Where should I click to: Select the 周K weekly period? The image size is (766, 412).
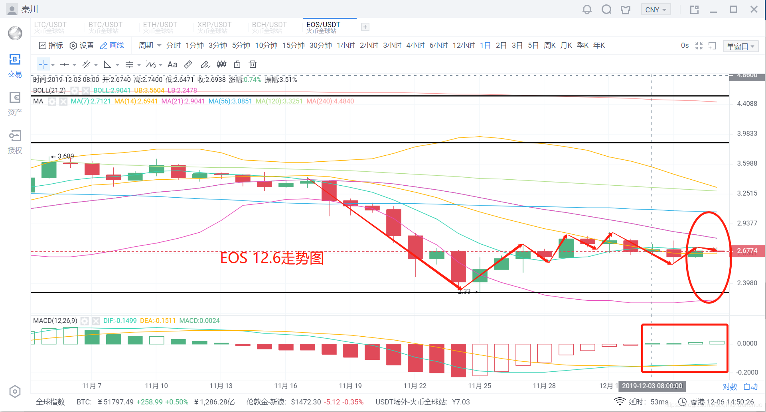pos(550,45)
